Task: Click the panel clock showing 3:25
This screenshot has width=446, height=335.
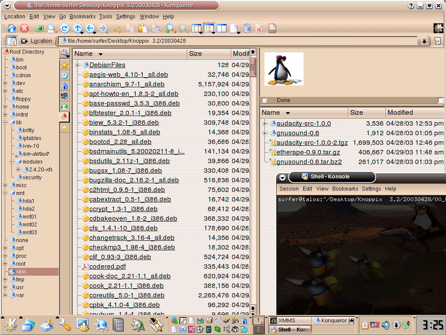Action: click(x=430, y=325)
